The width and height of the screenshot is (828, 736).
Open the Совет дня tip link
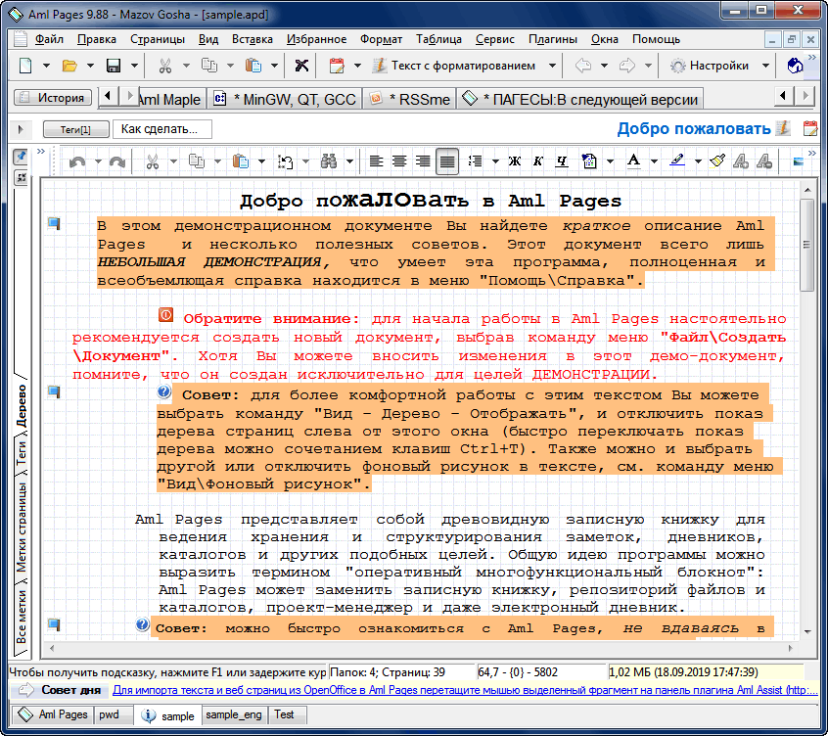coord(465,690)
